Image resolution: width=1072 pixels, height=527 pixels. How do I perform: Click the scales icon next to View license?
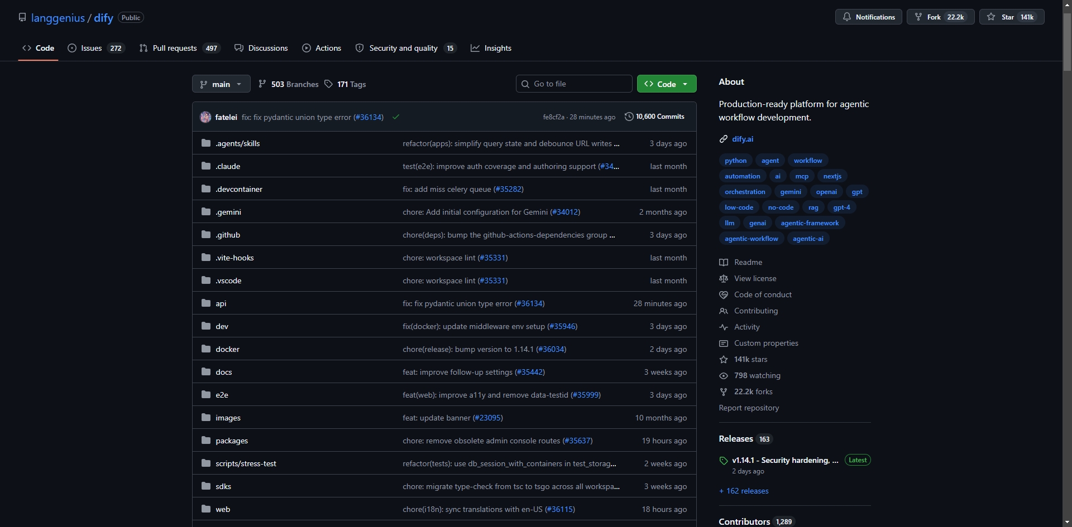coord(724,278)
